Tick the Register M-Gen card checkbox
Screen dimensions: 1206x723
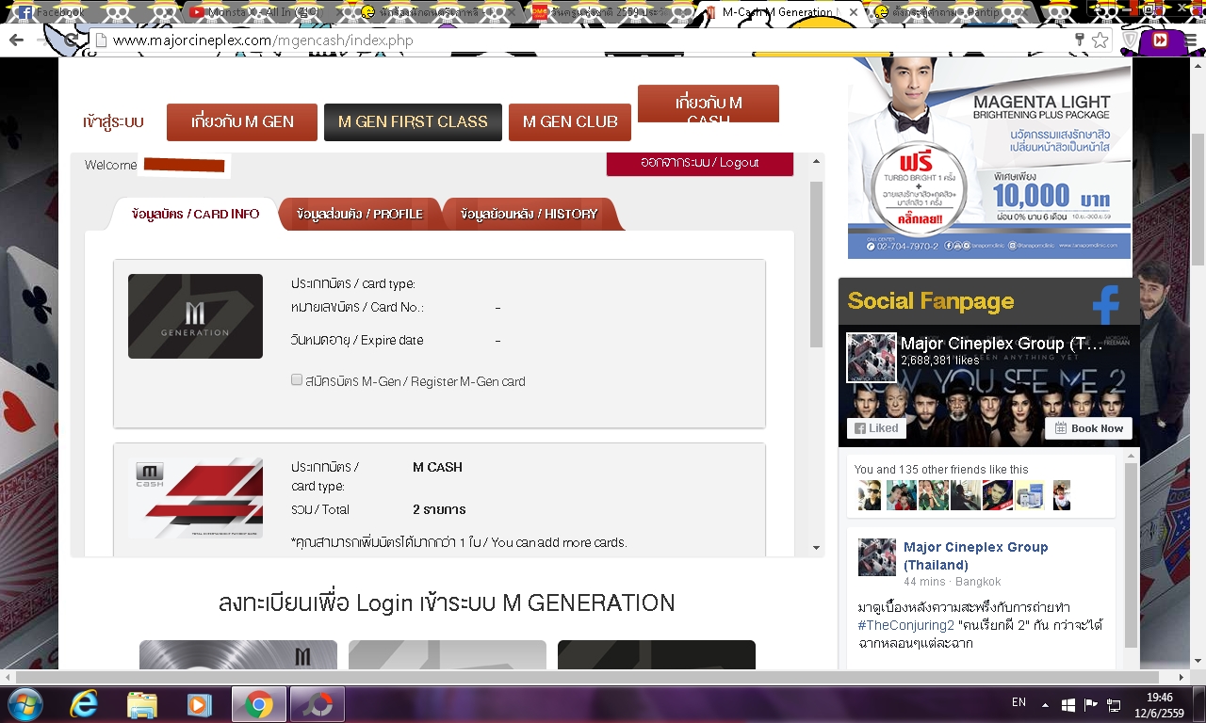tap(297, 380)
